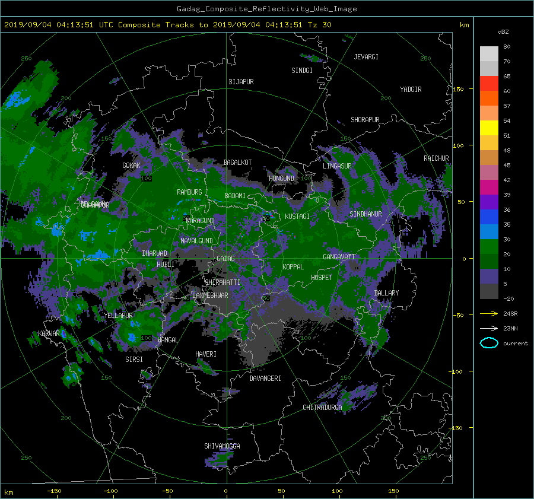Click the 'current' legend text
The height and width of the screenshot is (499, 534).
coord(515,344)
